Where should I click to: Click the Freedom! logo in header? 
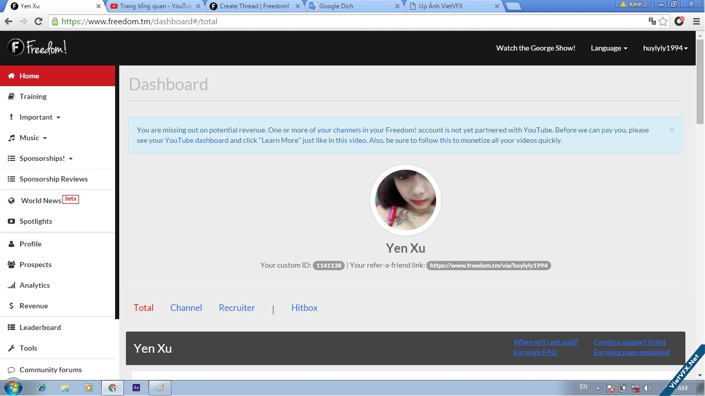click(37, 47)
